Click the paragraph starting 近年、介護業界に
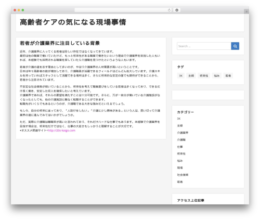Viewport: 260px width, 220px height. point(90,56)
